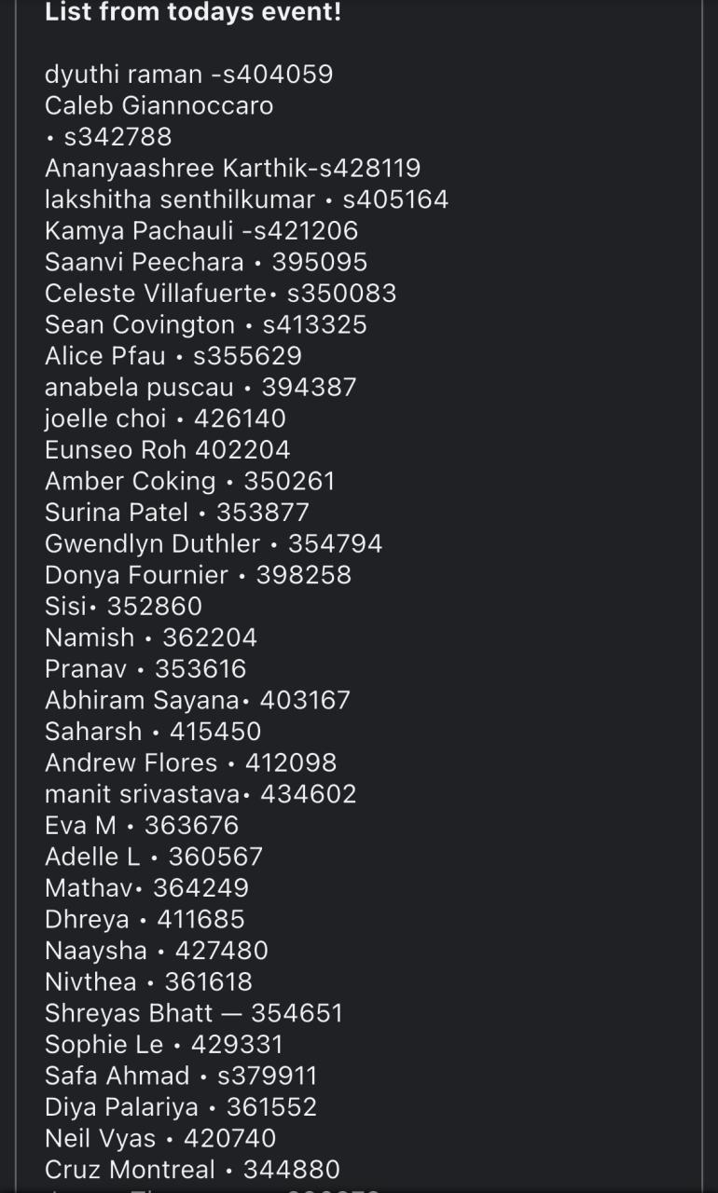
Task: Tap the dyuthi raman -s404059 entry
Action: [188, 75]
